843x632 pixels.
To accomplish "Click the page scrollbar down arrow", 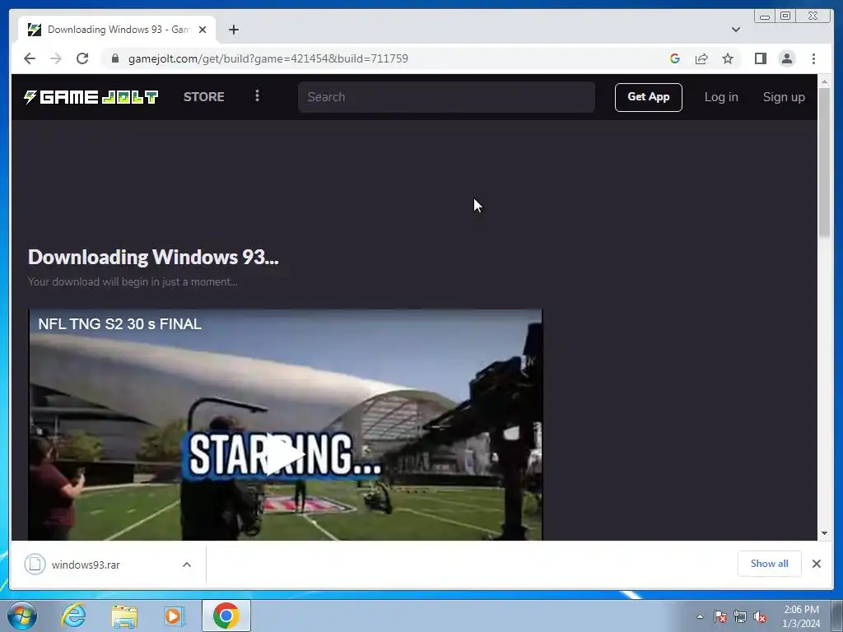I will click(x=824, y=533).
